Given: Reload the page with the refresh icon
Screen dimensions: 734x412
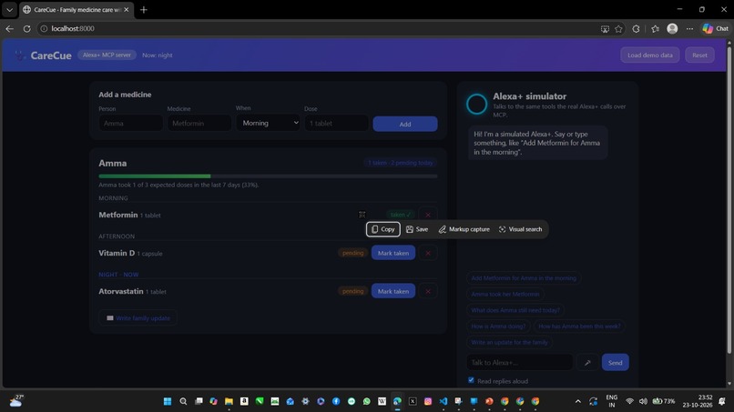Looking at the screenshot, I should coord(27,28).
